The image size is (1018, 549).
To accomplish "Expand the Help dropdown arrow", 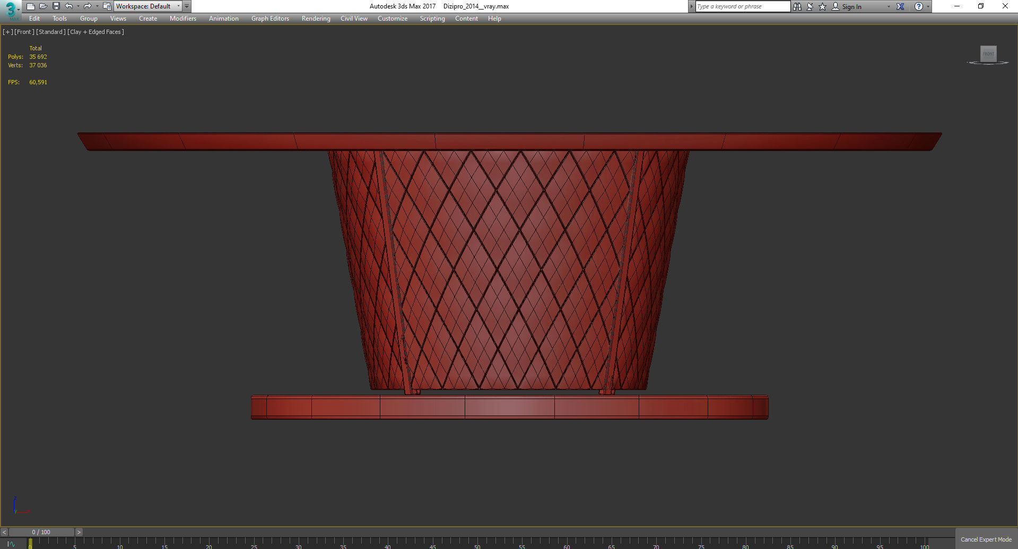I will click(928, 6).
